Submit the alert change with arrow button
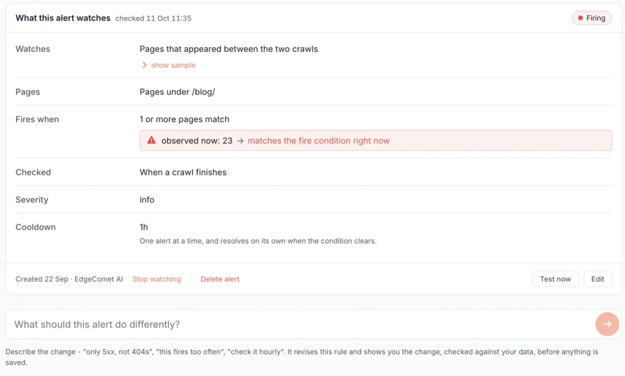 pyautogui.click(x=607, y=324)
